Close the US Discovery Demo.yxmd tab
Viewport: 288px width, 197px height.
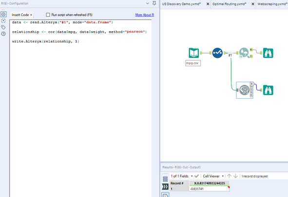208,4
